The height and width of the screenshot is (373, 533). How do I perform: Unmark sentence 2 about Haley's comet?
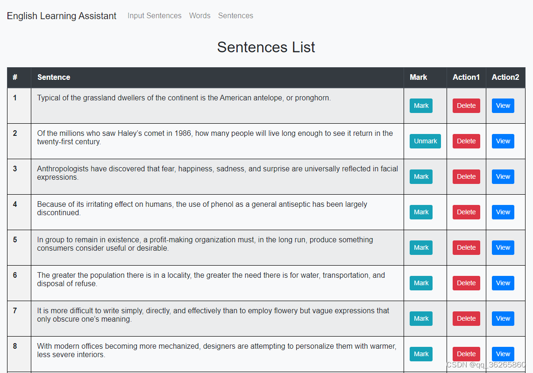point(425,141)
